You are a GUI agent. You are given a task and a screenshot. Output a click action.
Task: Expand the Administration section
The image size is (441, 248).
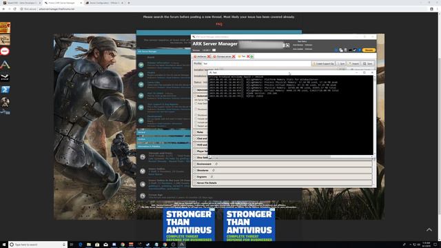point(195,90)
